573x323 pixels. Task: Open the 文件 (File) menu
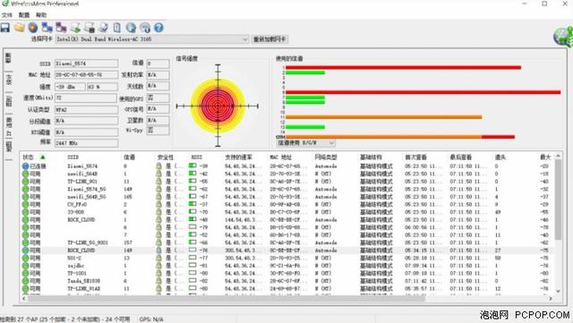tap(7, 15)
